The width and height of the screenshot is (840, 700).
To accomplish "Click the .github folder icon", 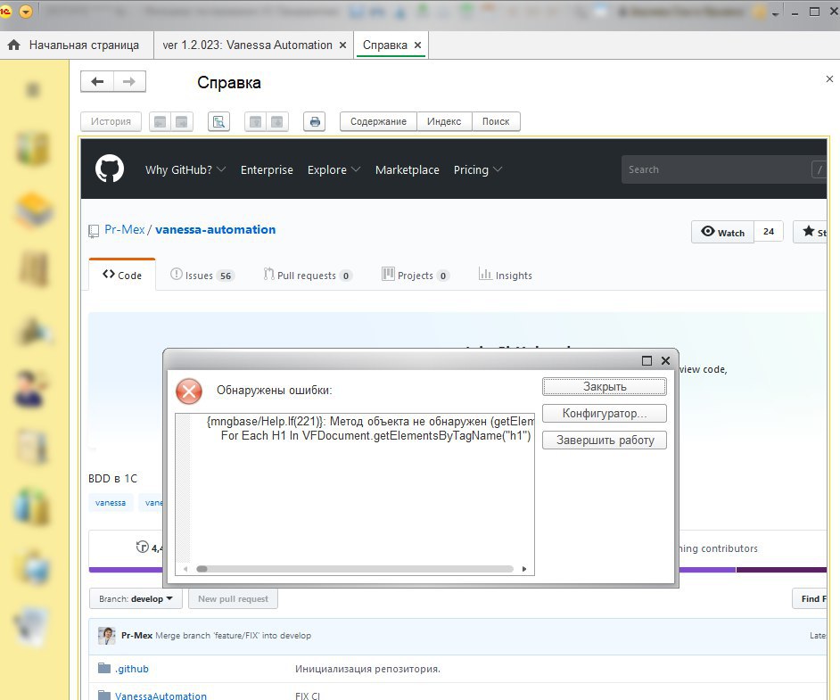I will (104, 668).
